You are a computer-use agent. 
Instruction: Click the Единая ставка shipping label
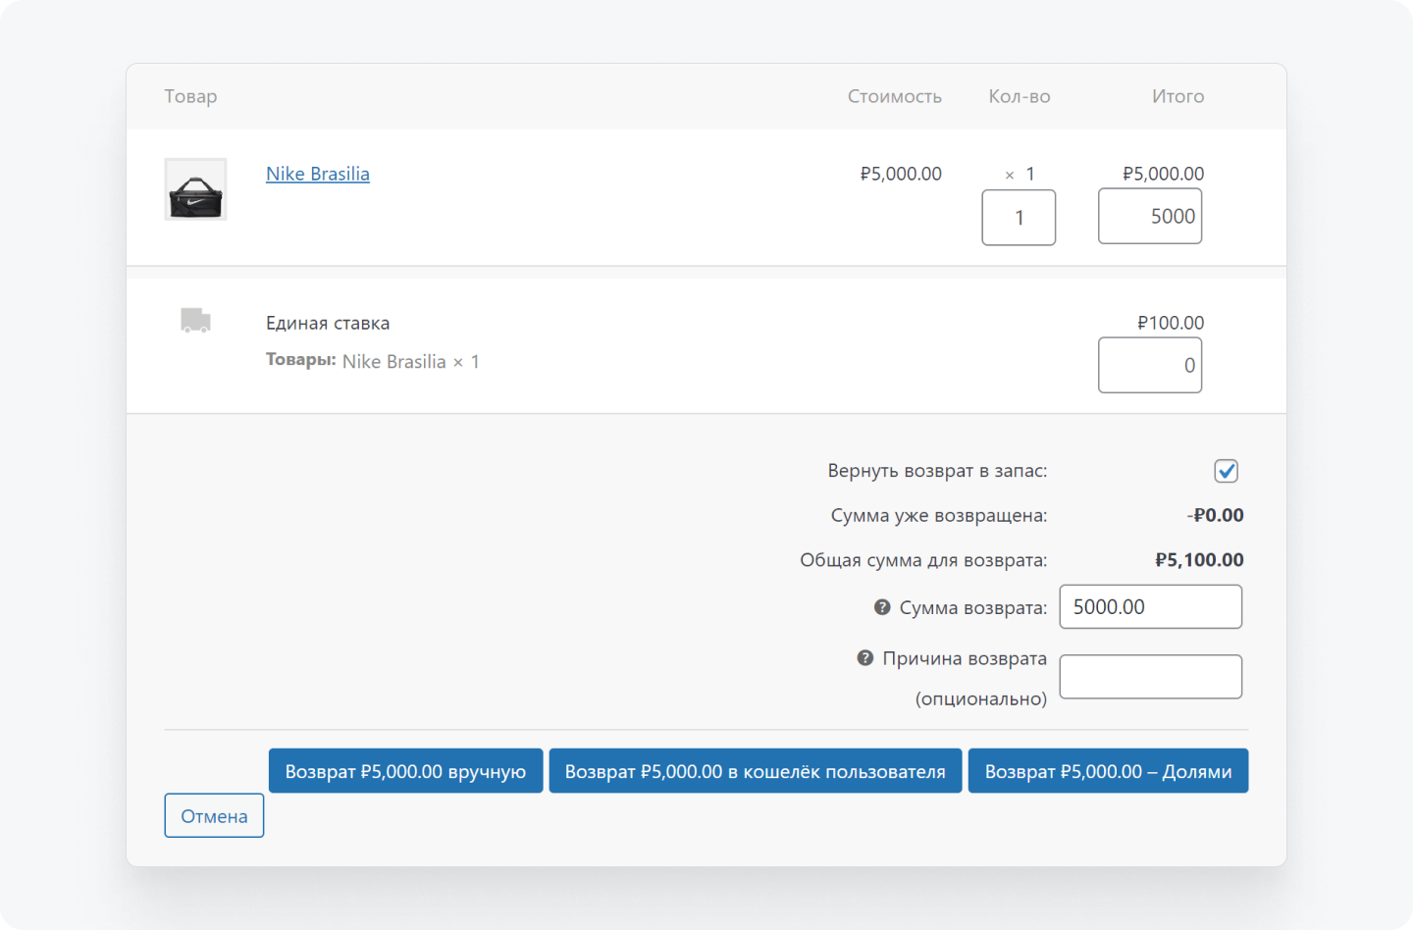coord(328,323)
